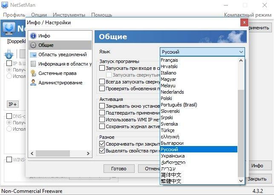Click sidebar horizontal scroll right arrow
274x195 pixels.
88,153
